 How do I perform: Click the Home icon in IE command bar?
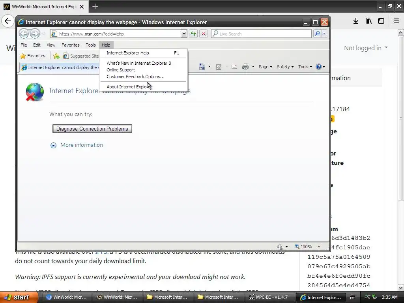click(x=202, y=67)
